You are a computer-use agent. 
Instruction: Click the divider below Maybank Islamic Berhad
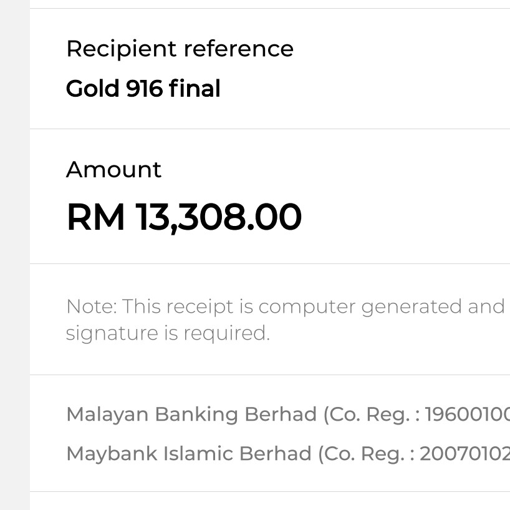(269, 491)
